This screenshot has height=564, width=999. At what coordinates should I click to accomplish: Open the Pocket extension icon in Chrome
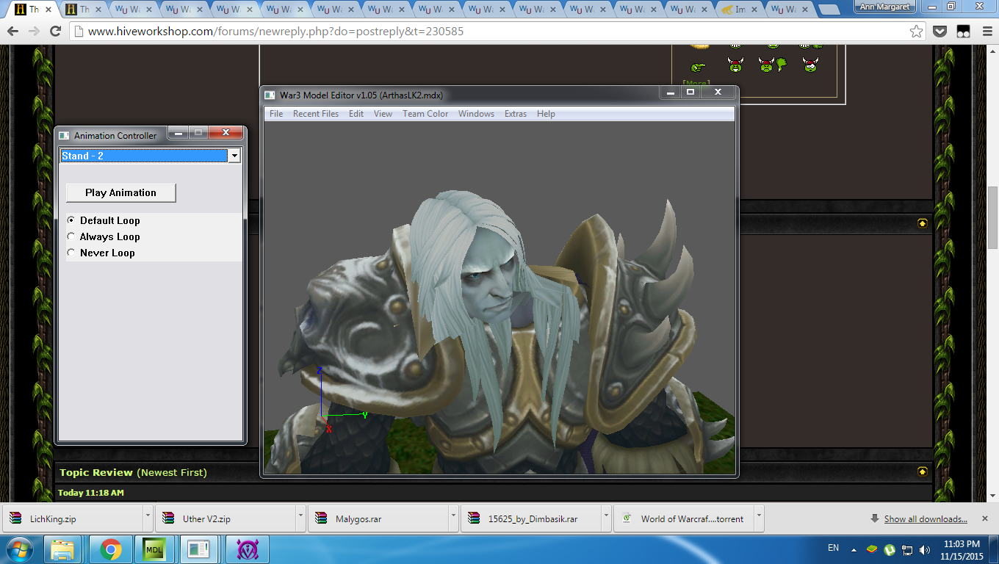point(940,32)
